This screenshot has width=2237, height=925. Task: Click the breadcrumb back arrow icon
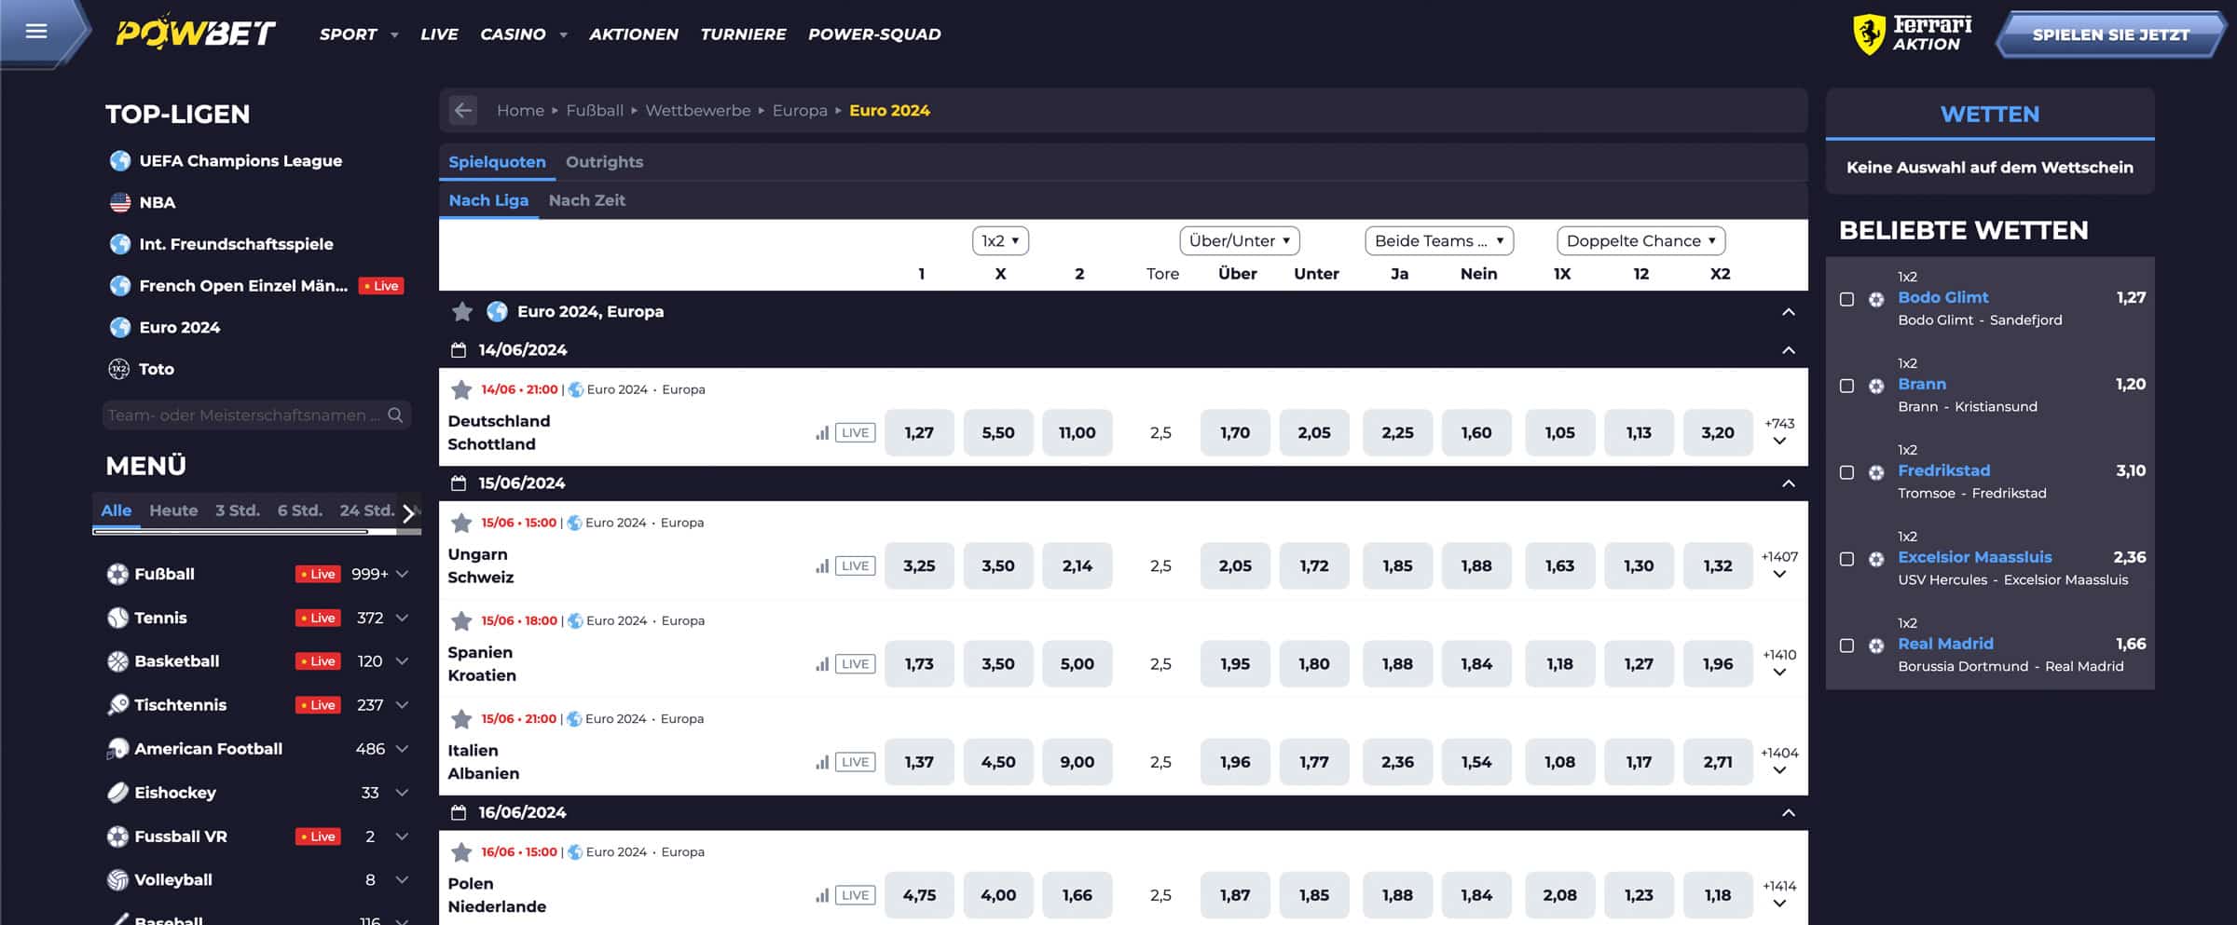click(x=463, y=110)
